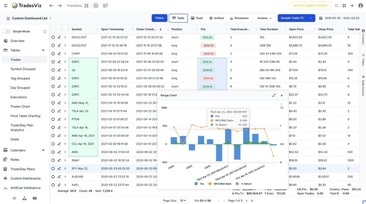
Task: Open the search magnifier icon
Action: coord(336,6)
